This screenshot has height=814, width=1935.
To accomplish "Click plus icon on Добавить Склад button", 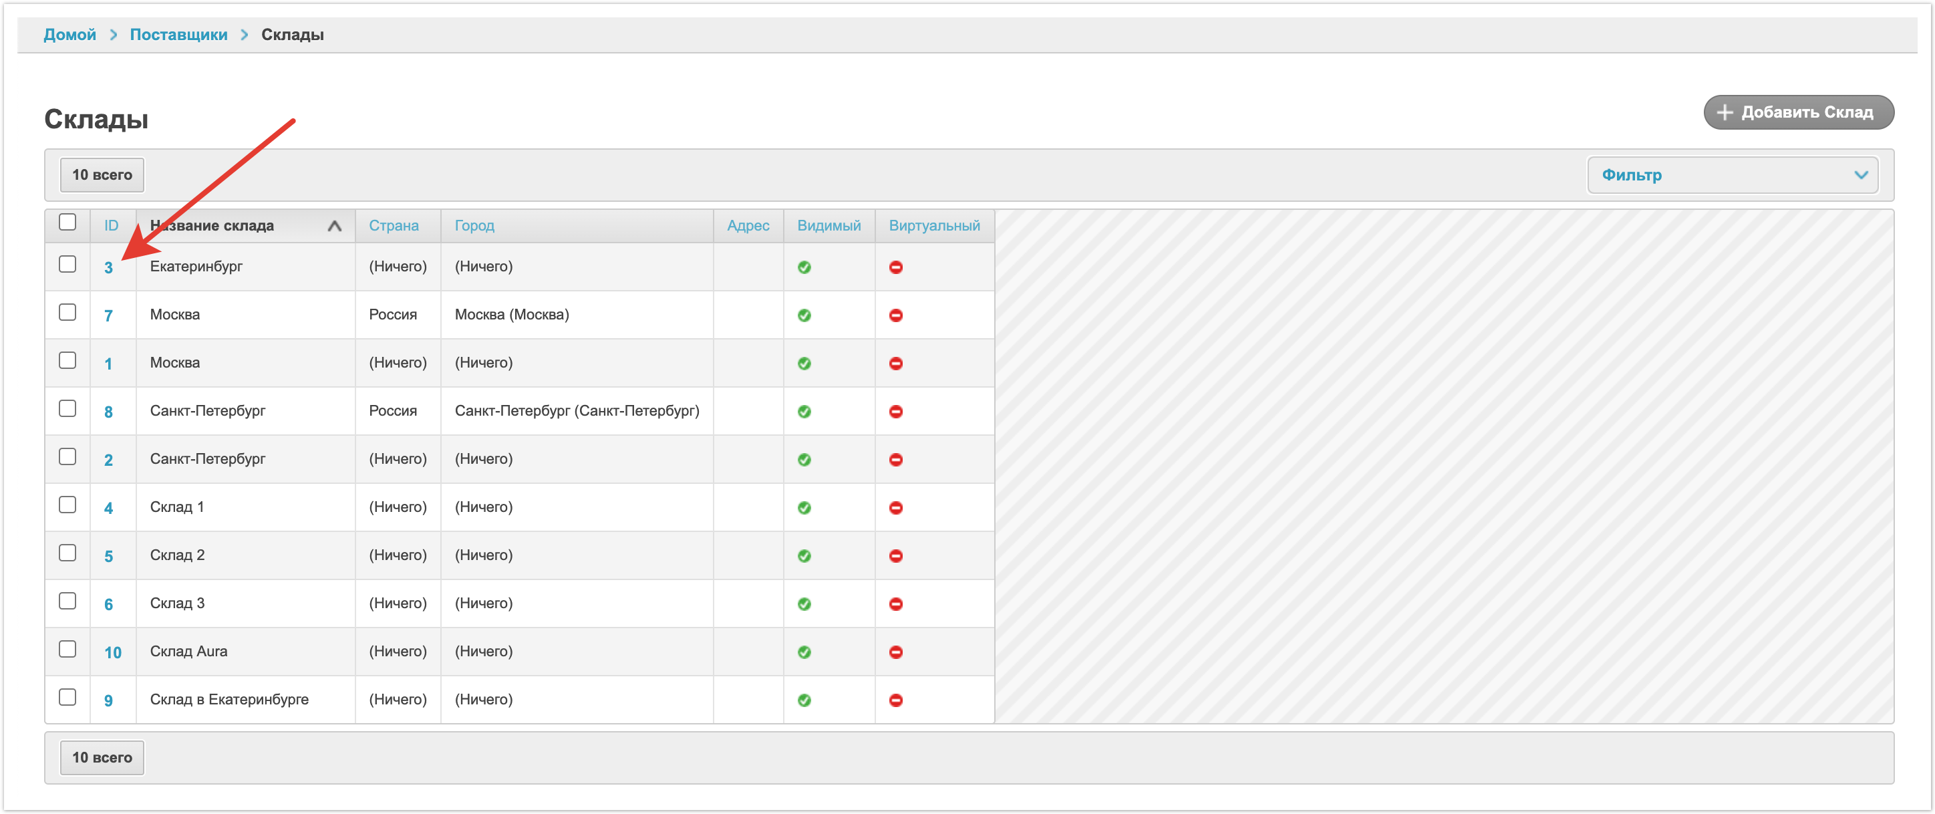I will pyautogui.click(x=1725, y=112).
